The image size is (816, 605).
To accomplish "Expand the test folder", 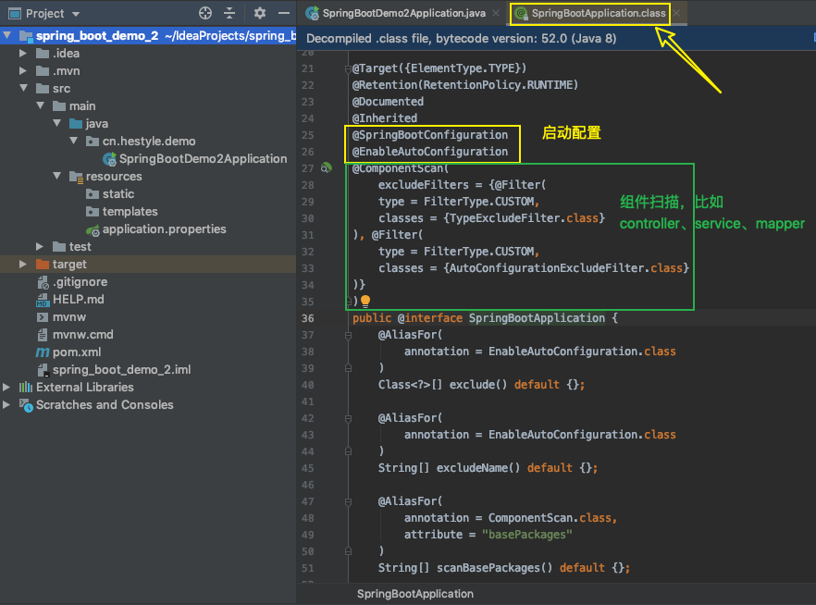I will tap(38, 246).
